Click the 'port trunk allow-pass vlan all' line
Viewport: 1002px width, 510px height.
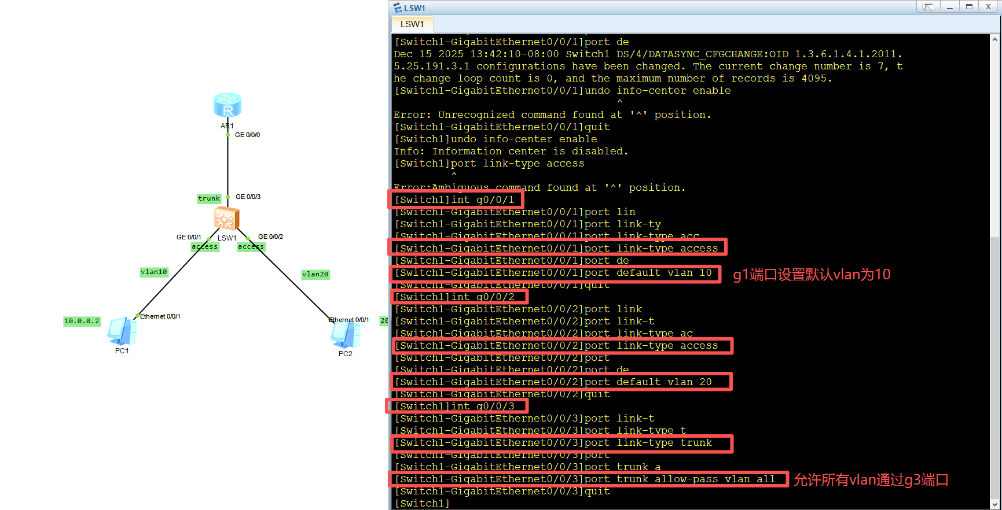(585, 479)
